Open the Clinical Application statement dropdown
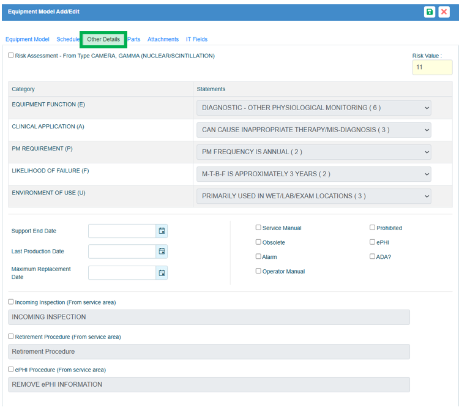The image size is (459, 410). pos(313,130)
